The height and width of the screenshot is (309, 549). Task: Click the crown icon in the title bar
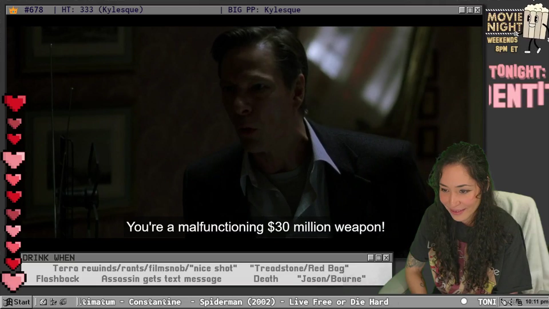[x=13, y=10]
